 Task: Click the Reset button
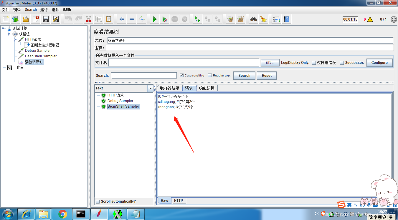[x=267, y=76]
